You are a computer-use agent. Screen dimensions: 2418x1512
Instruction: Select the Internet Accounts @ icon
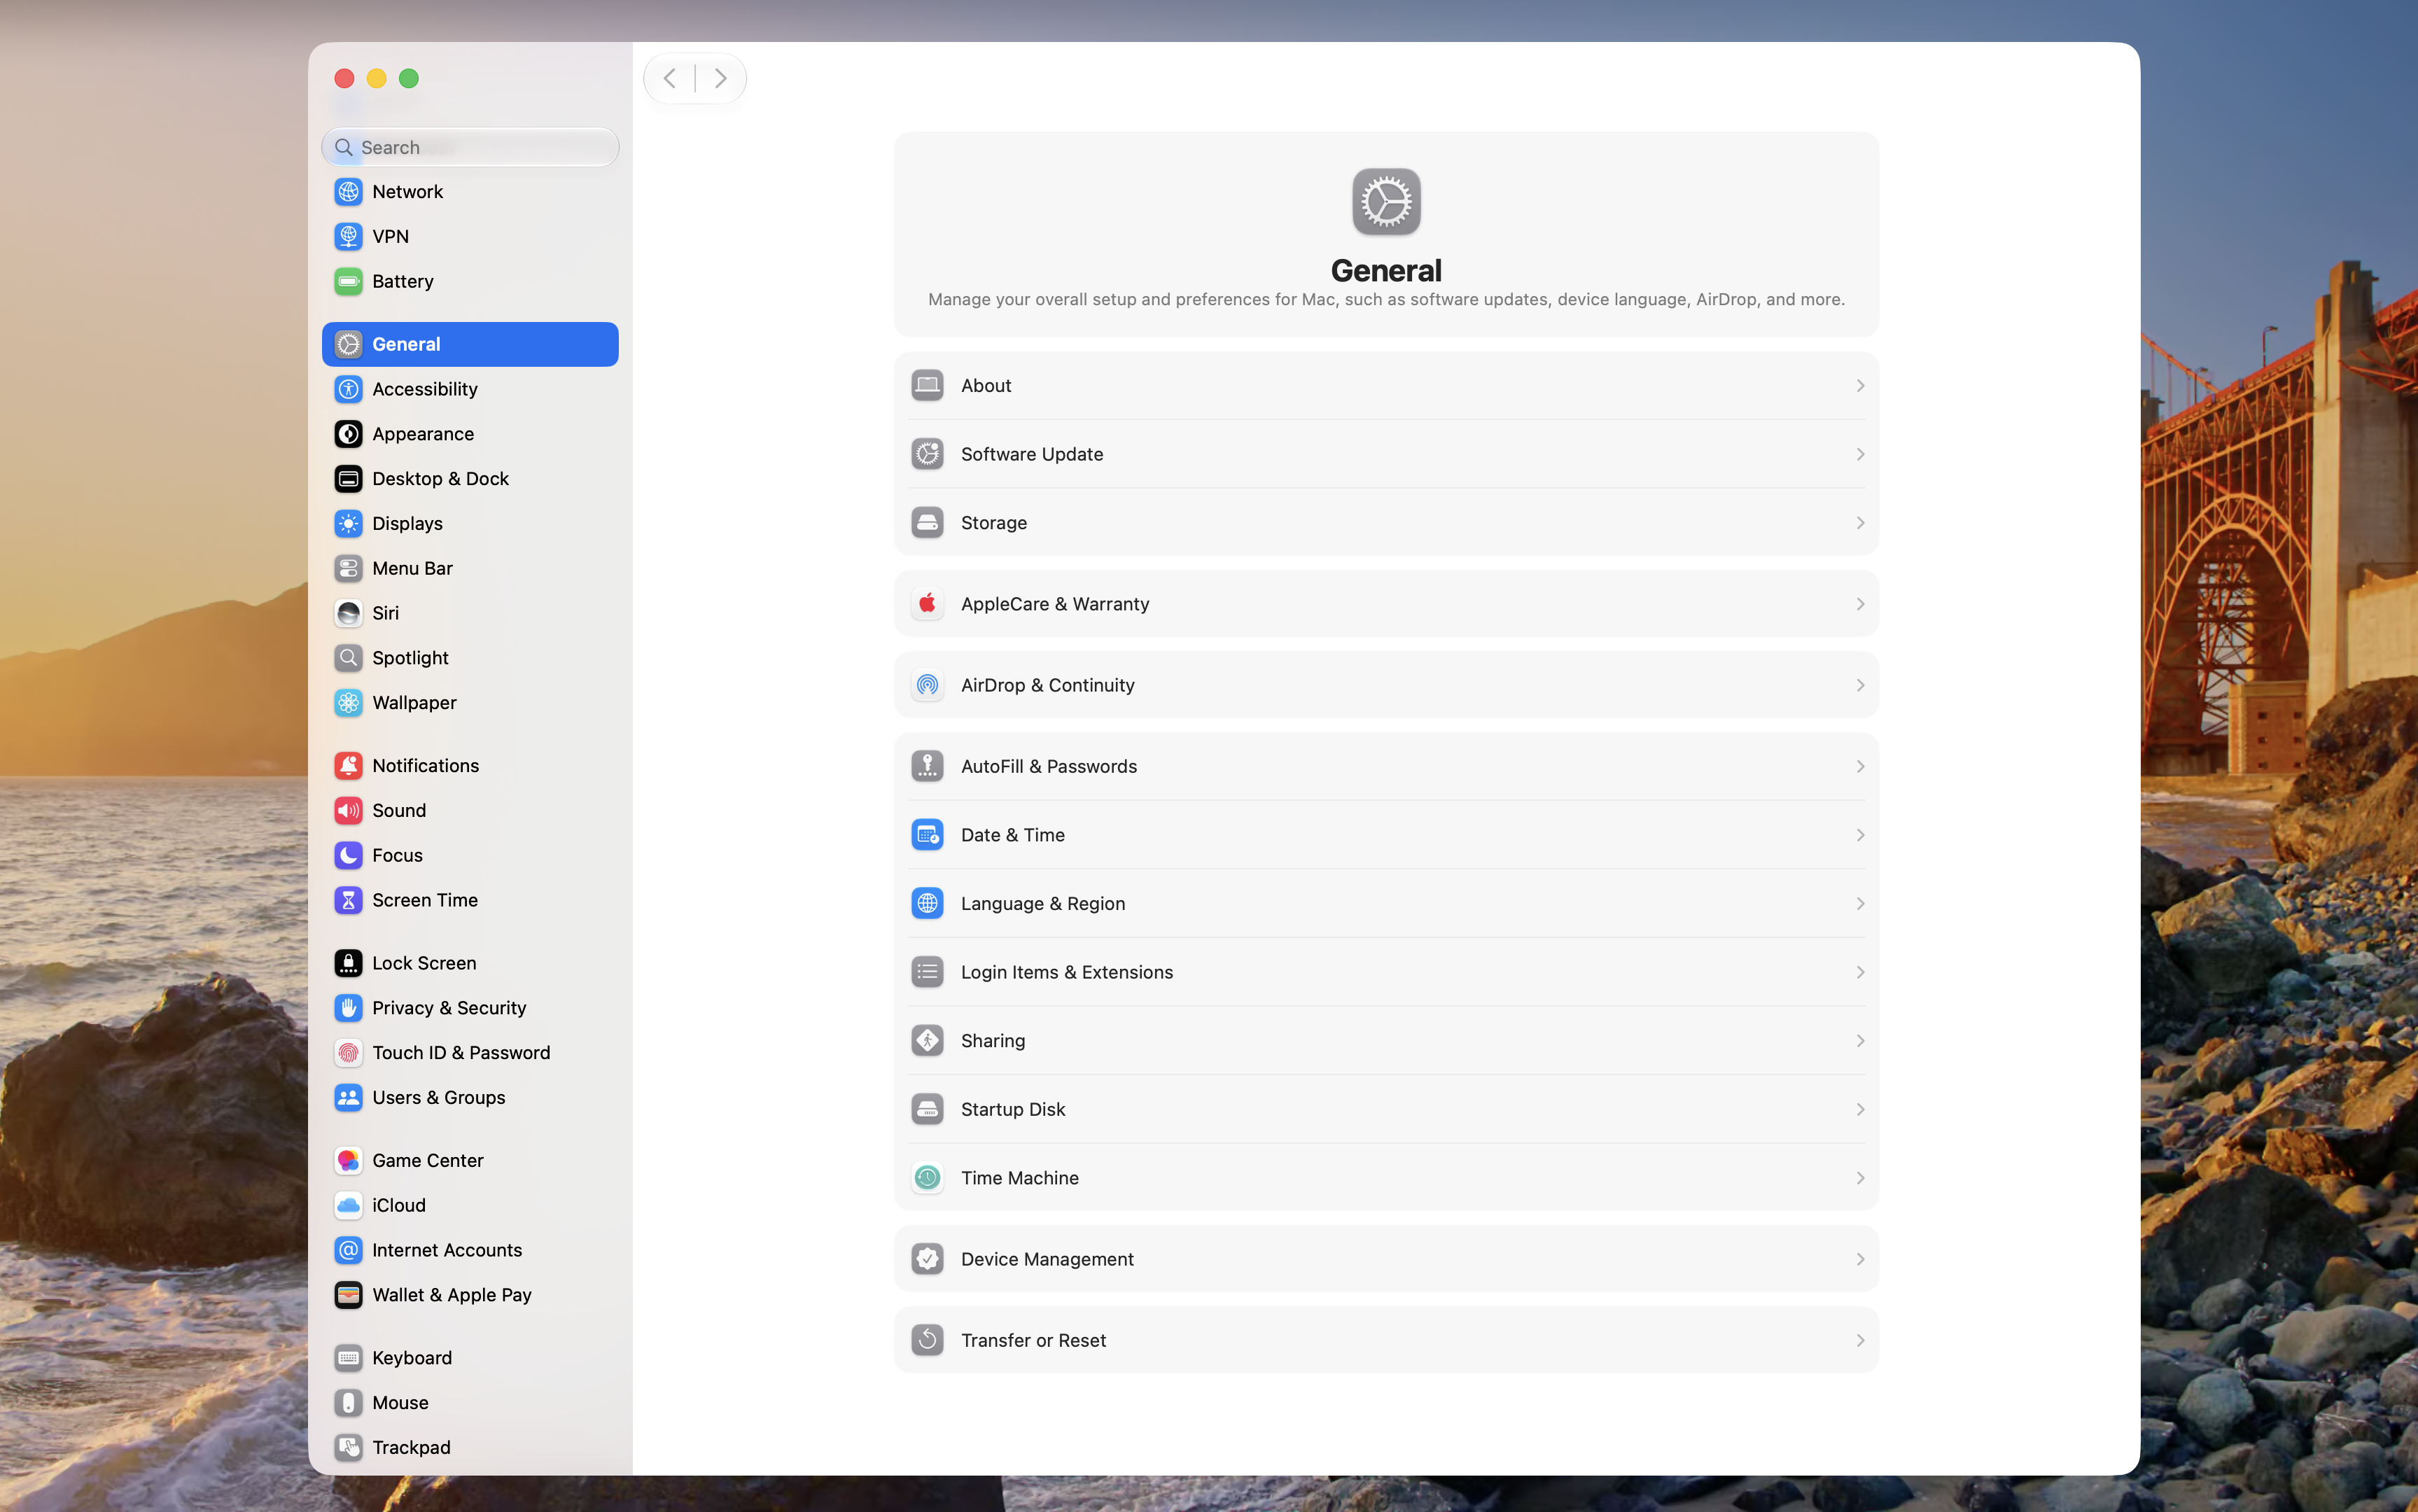(348, 1250)
